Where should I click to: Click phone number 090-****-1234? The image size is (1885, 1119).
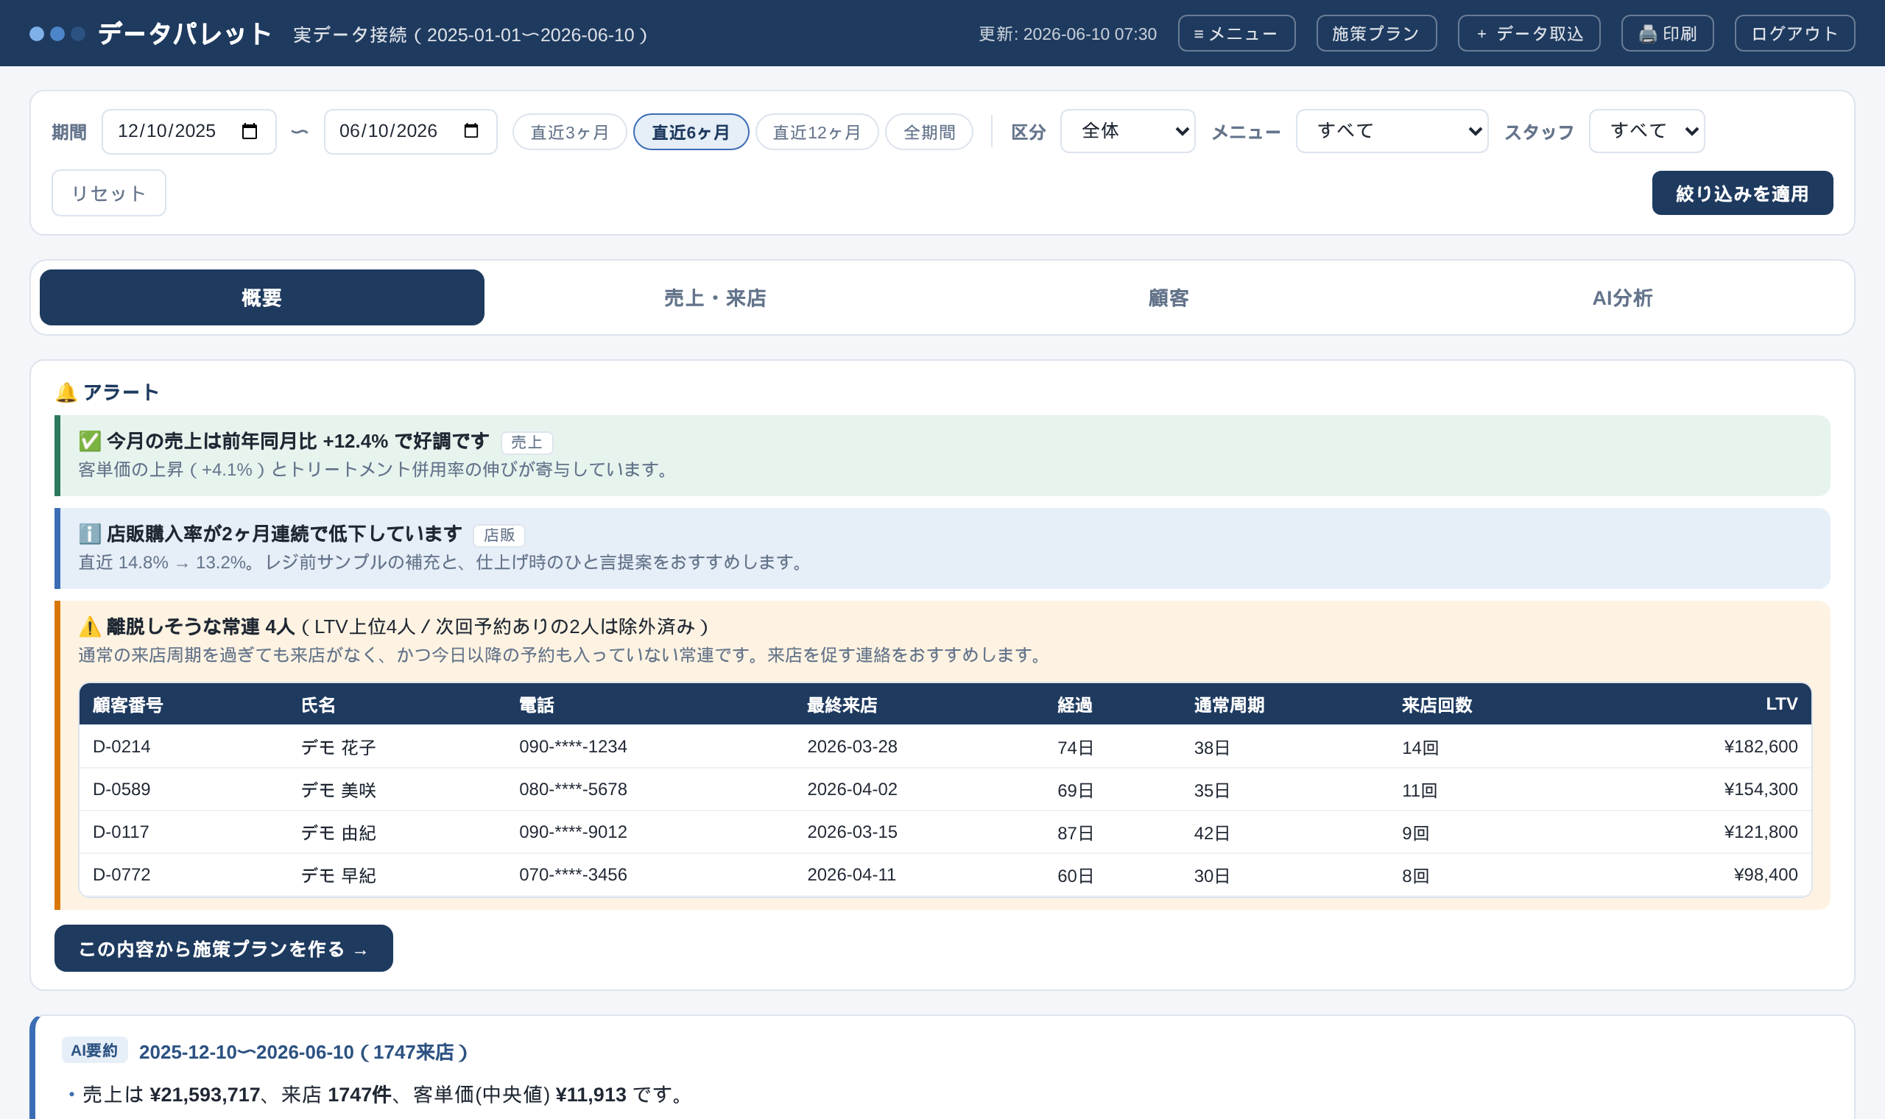(x=573, y=746)
